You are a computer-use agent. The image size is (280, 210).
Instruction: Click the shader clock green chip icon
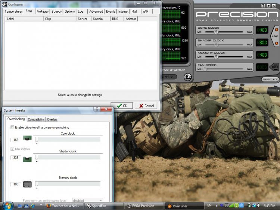[27, 159]
